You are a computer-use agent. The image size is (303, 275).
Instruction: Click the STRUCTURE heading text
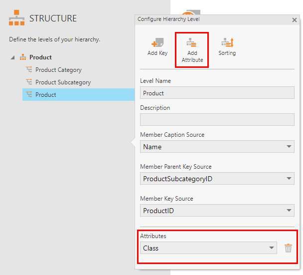tap(53, 18)
